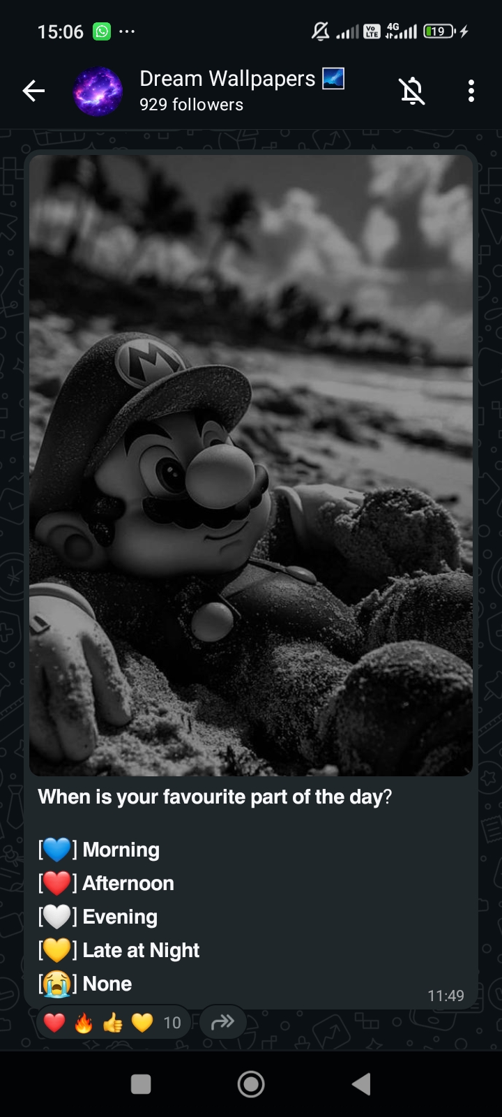The image size is (502, 1117).
Task: Tap the Android home navigation button
Action: (251, 1084)
